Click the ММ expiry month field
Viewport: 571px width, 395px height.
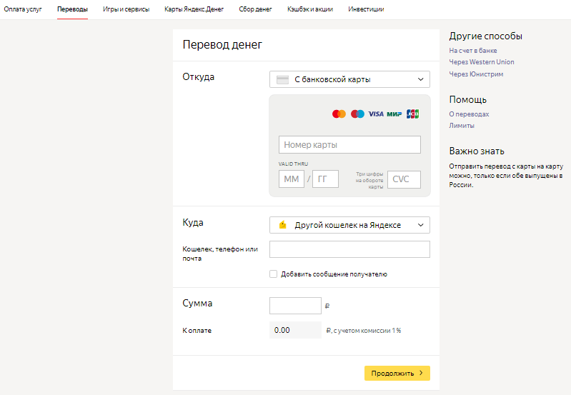(x=292, y=179)
